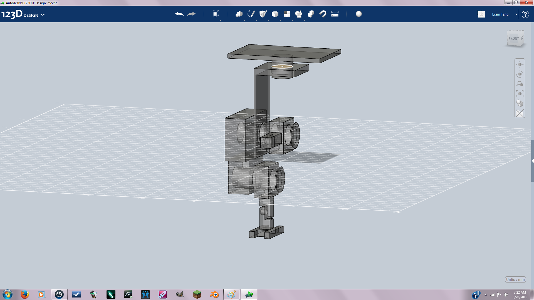This screenshot has width=534, height=300.
Task: Toggle the Snap magnet tool
Action: pyautogui.click(x=323, y=14)
